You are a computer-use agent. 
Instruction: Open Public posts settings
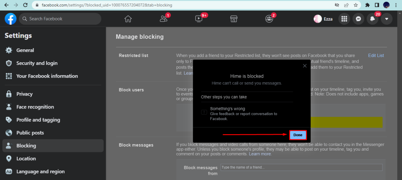(x=53, y=133)
